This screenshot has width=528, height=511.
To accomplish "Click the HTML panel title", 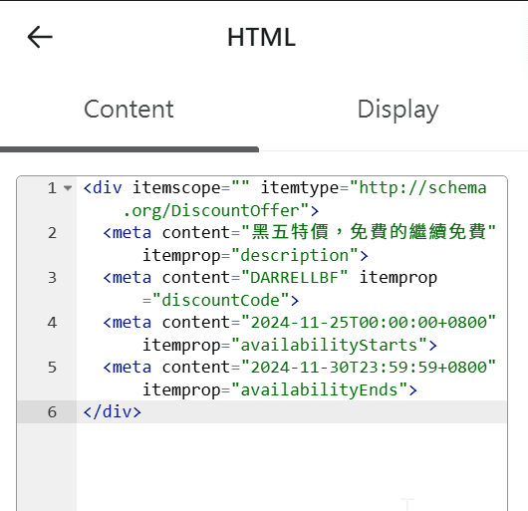I will pyautogui.click(x=262, y=37).
